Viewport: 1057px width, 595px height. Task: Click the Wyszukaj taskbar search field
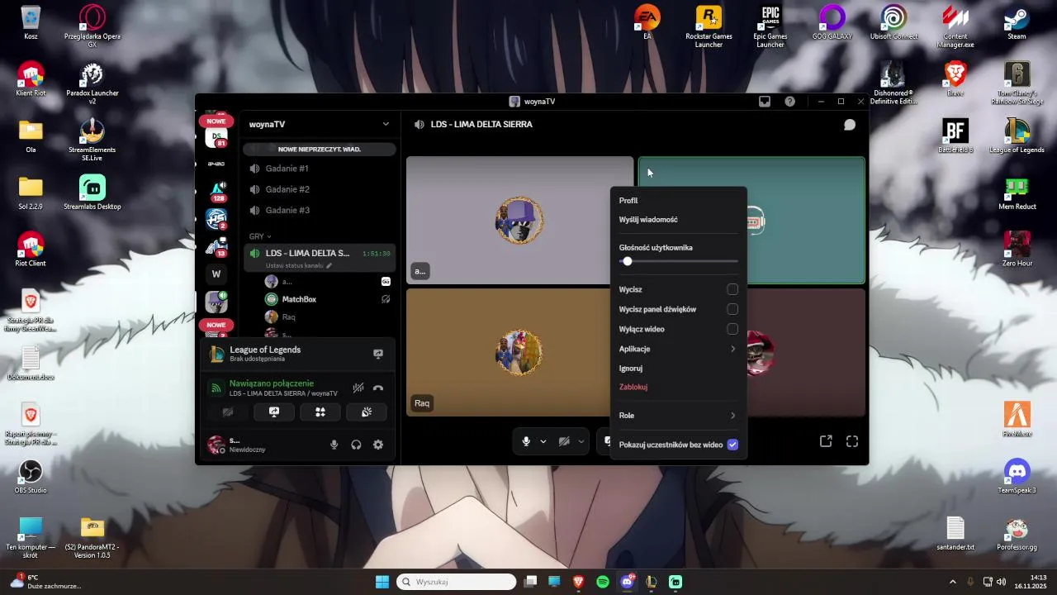point(456,582)
